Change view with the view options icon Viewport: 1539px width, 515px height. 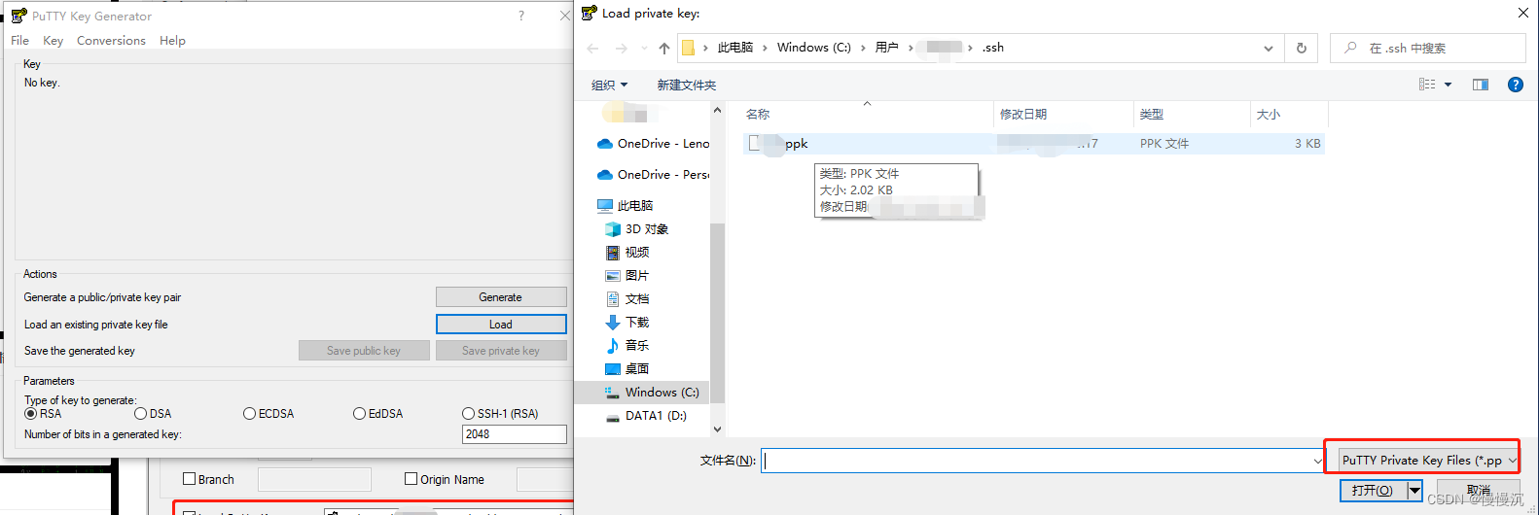pos(1427,85)
